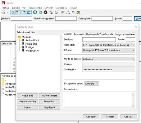This screenshot has height=123, width=141.
Task: Click the Nueva carpeta button
Action: tap(50, 96)
